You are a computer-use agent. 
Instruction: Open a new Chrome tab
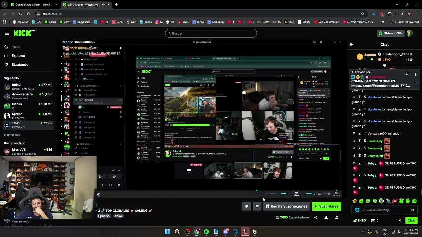pyautogui.click(x=116, y=5)
